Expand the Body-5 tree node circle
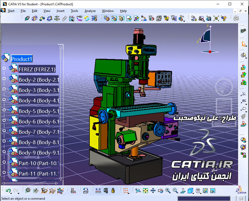249x201 pixels. click(4, 110)
